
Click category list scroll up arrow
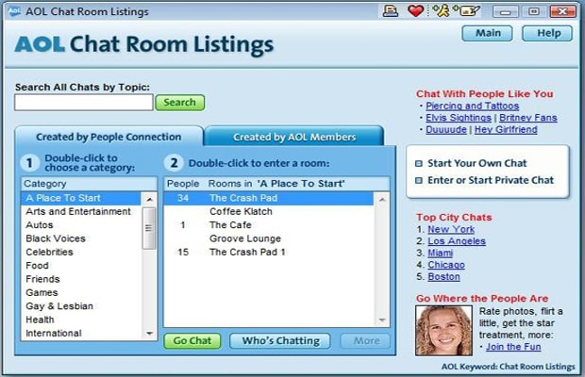tap(149, 199)
